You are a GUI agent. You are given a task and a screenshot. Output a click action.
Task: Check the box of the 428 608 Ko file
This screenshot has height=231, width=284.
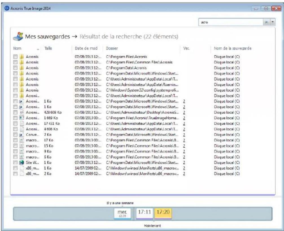[x=16, y=112]
